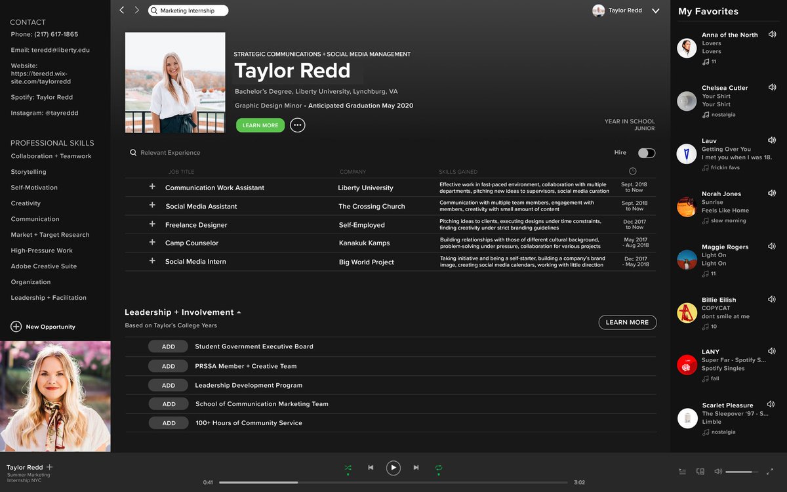Skip to next track

[416, 468]
